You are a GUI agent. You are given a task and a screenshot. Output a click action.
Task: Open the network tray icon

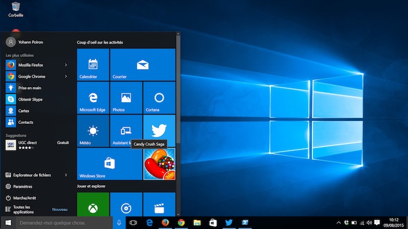tap(362, 223)
